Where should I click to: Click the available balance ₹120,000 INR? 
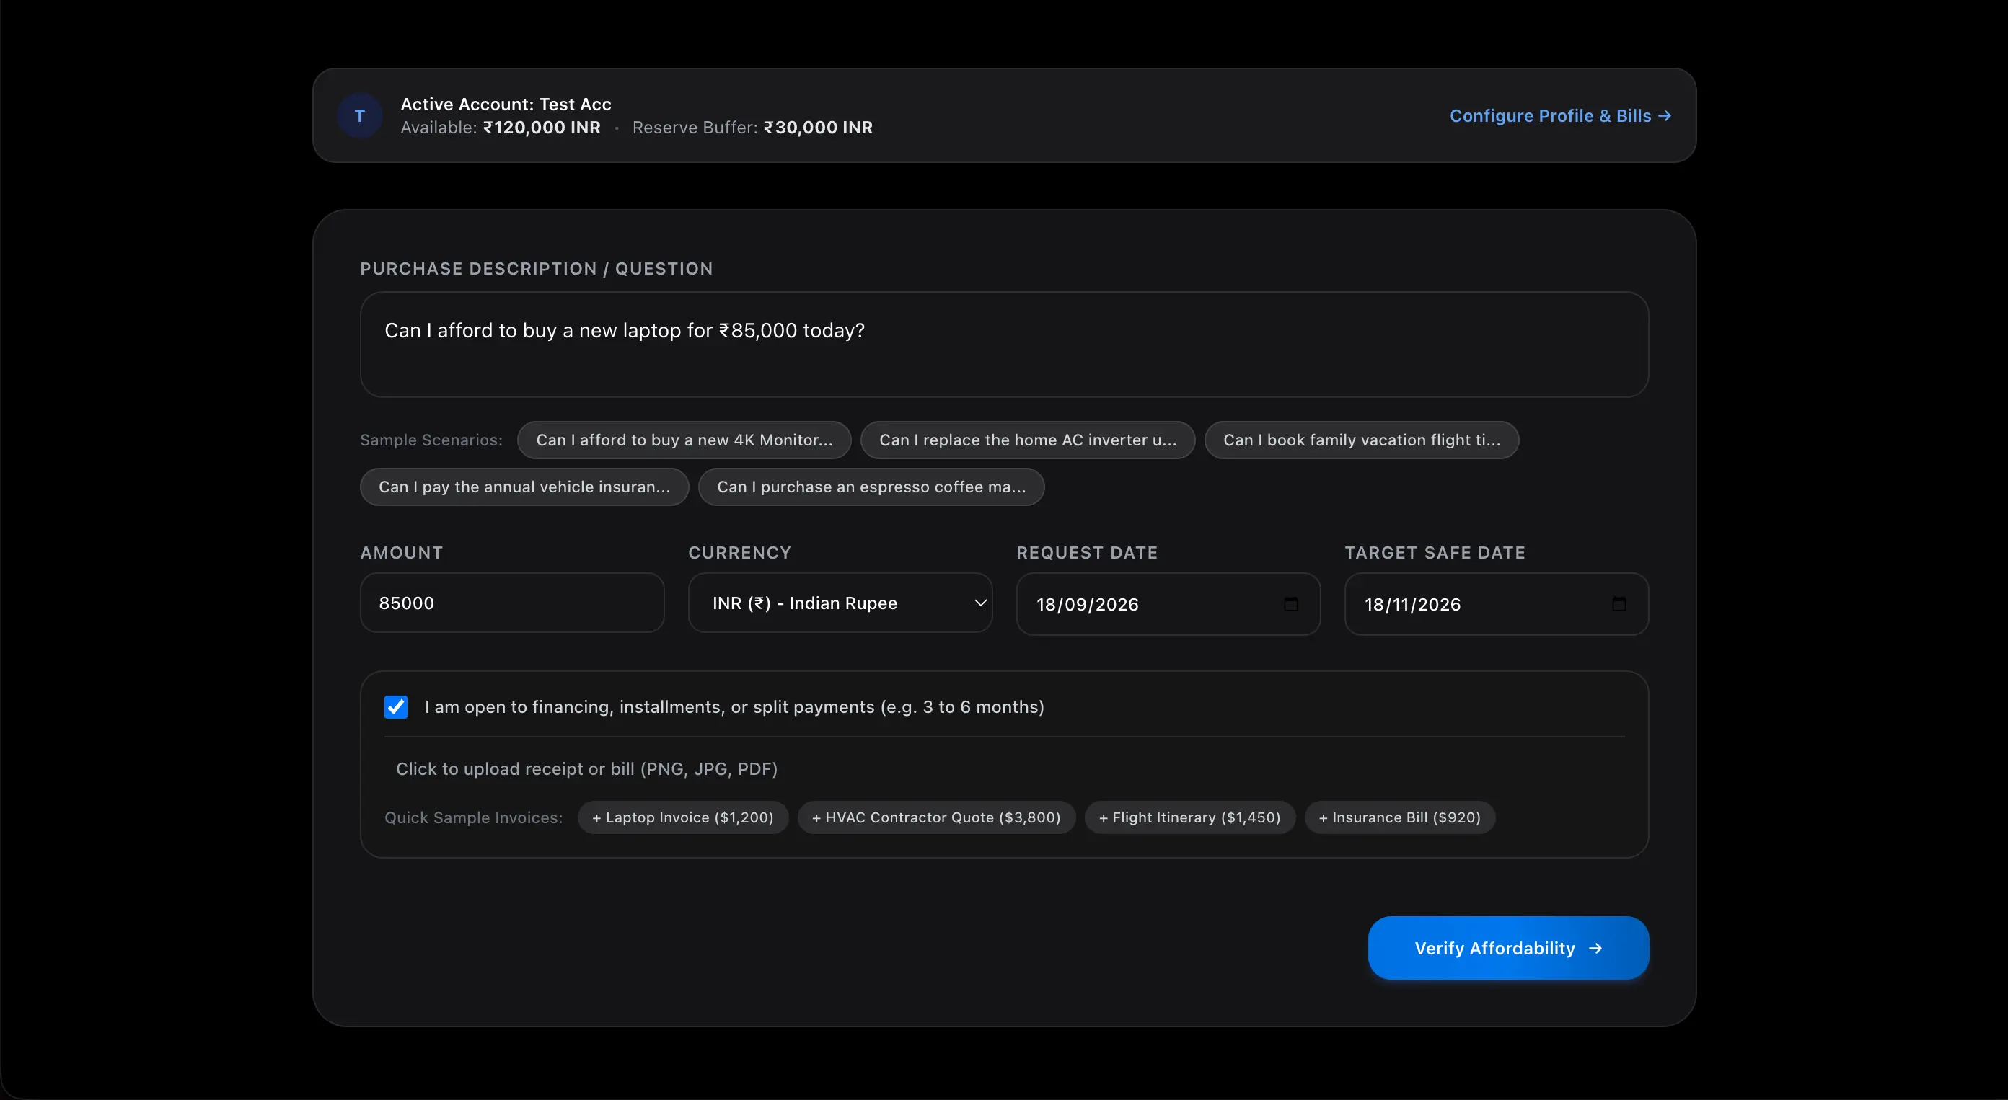541,128
